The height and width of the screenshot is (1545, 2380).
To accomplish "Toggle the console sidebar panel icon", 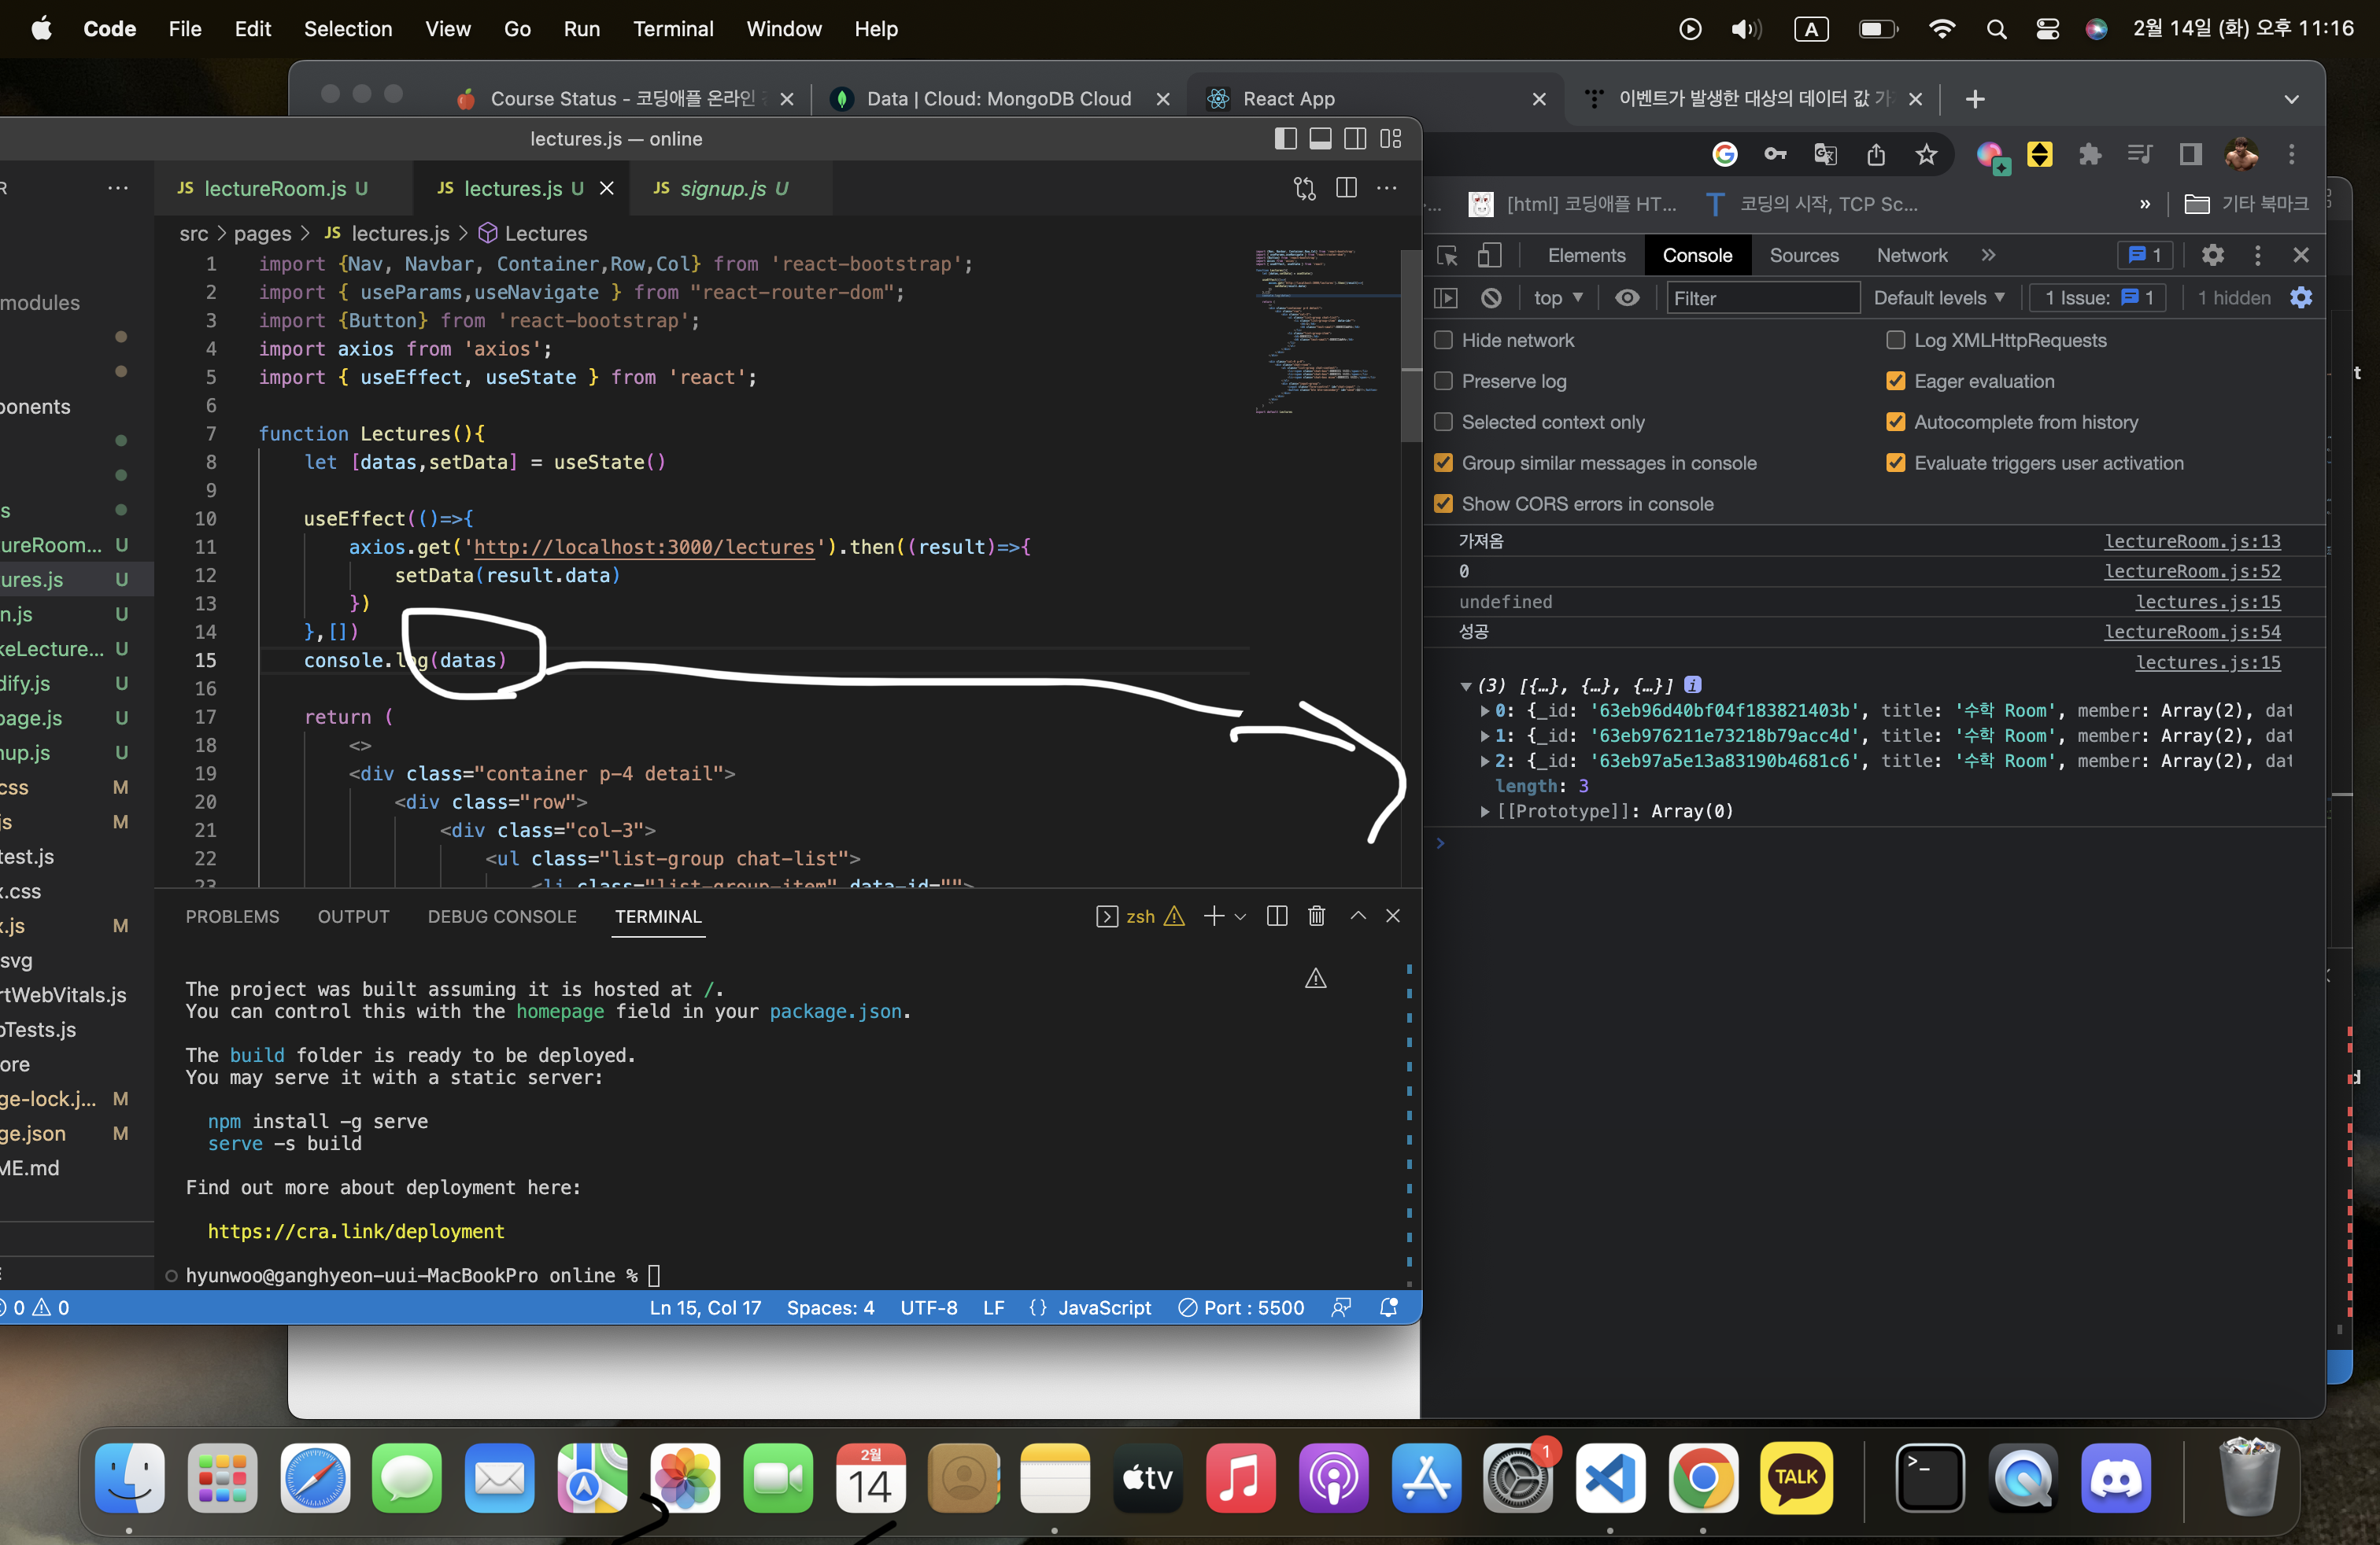I will coord(1446,298).
